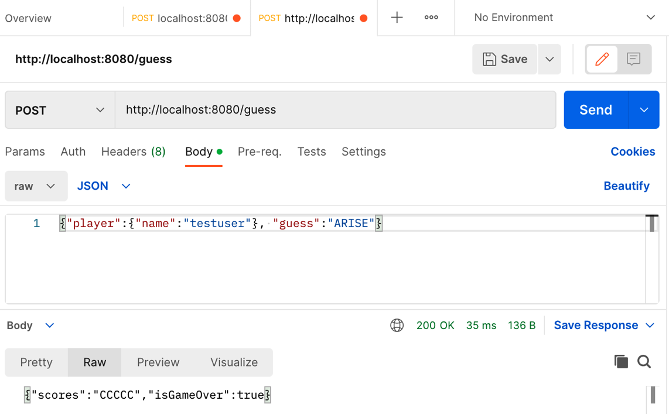This screenshot has height=414, width=669.
Task: Open the Headers (8) tab
Action: pyautogui.click(x=133, y=151)
